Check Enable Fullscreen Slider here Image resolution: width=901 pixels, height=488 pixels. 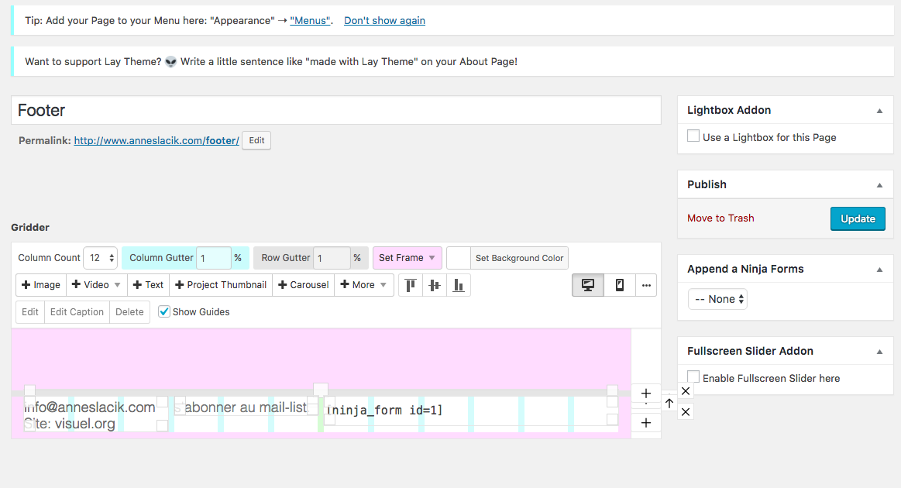tap(693, 377)
